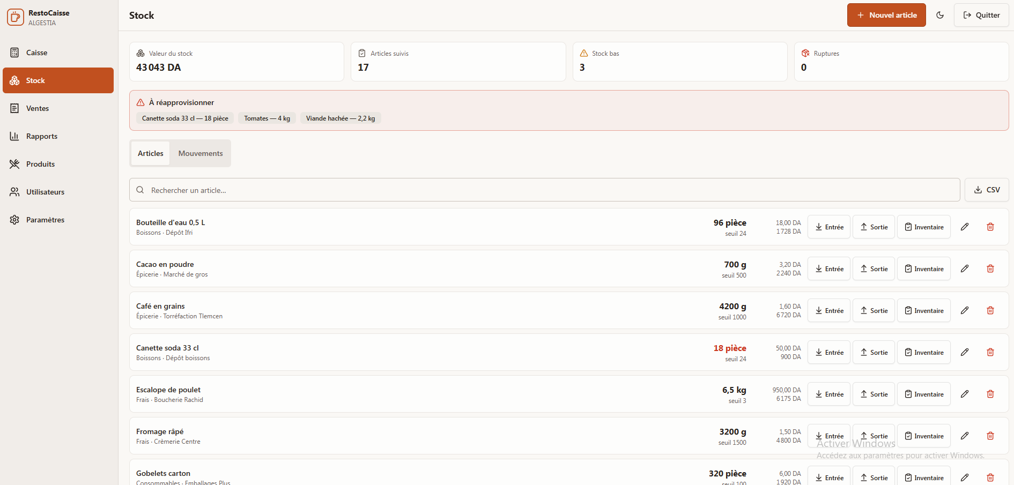Select Stock in sidebar
Screen dimensions: 1014x485
(x=58, y=80)
